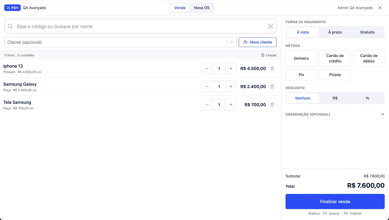This screenshot has width=389, height=220.
Task: Open the Cliente dropdown arrow
Action: [x=231, y=42]
